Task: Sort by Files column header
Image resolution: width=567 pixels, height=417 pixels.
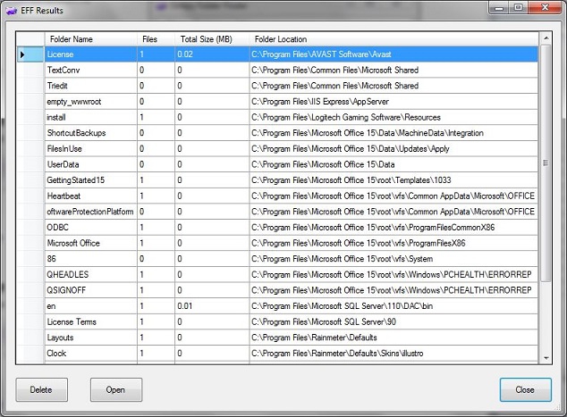Action: pos(156,39)
